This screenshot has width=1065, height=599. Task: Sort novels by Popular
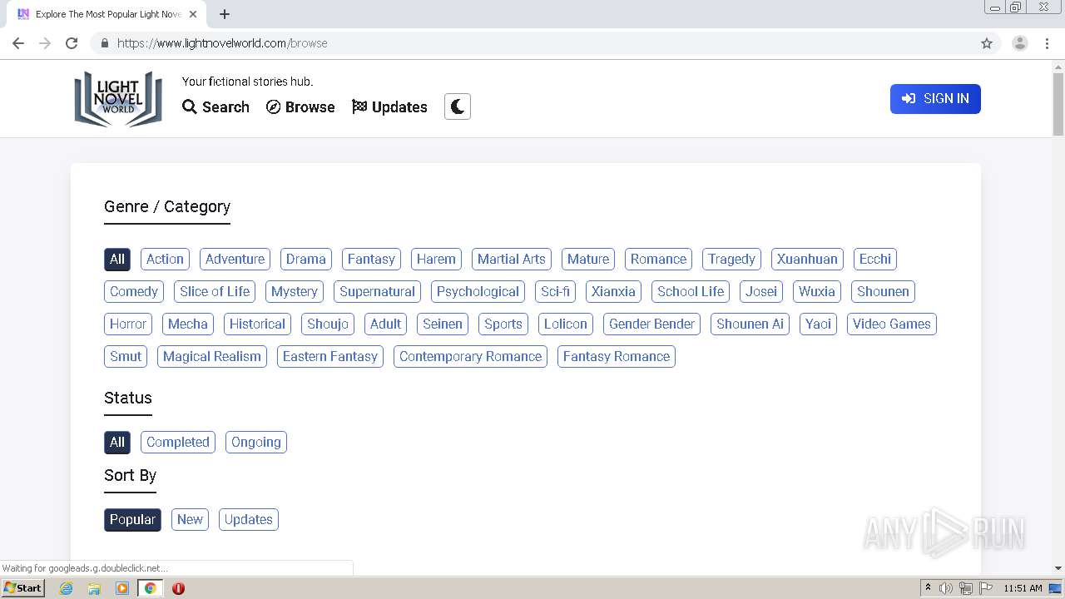(132, 519)
